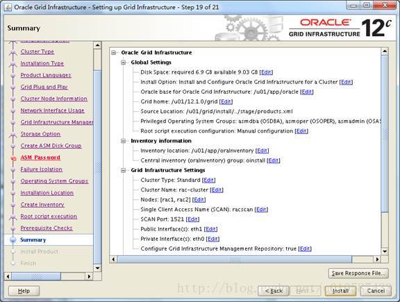
Task: Edit the Cluster Type Standard entry
Action: click(x=208, y=180)
